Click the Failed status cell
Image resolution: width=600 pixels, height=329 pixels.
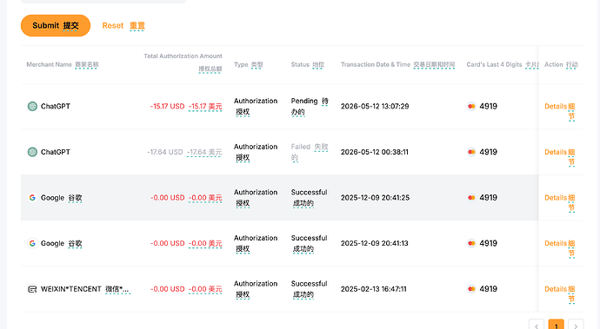[x=310, y=152]
